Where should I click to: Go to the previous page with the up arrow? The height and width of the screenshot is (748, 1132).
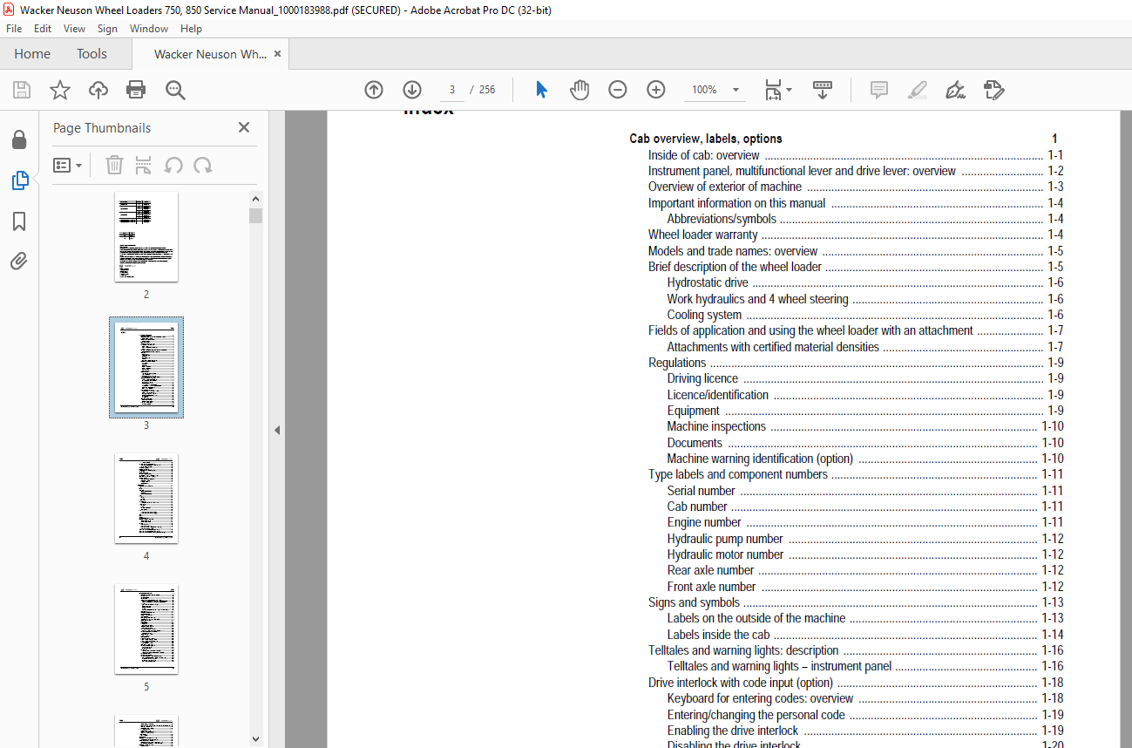(374, 90)
